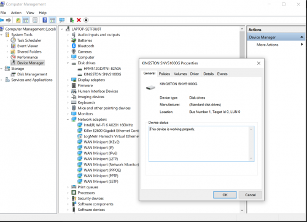Switch to the Policies tab

pos(165,74)
